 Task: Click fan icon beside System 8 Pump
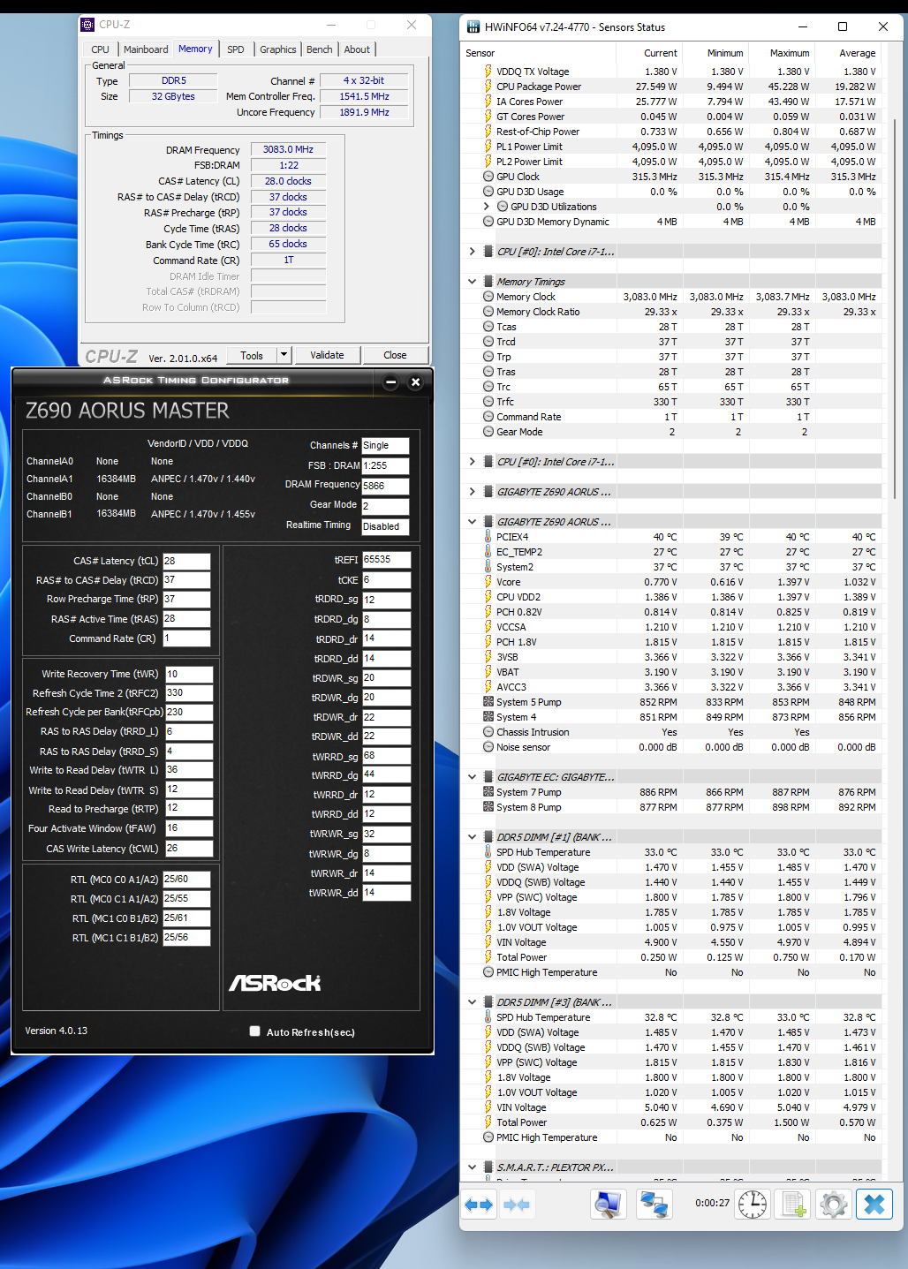488,807
